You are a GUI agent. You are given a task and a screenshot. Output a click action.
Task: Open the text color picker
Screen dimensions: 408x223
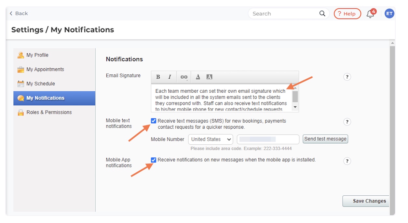(x=198, y=77)
